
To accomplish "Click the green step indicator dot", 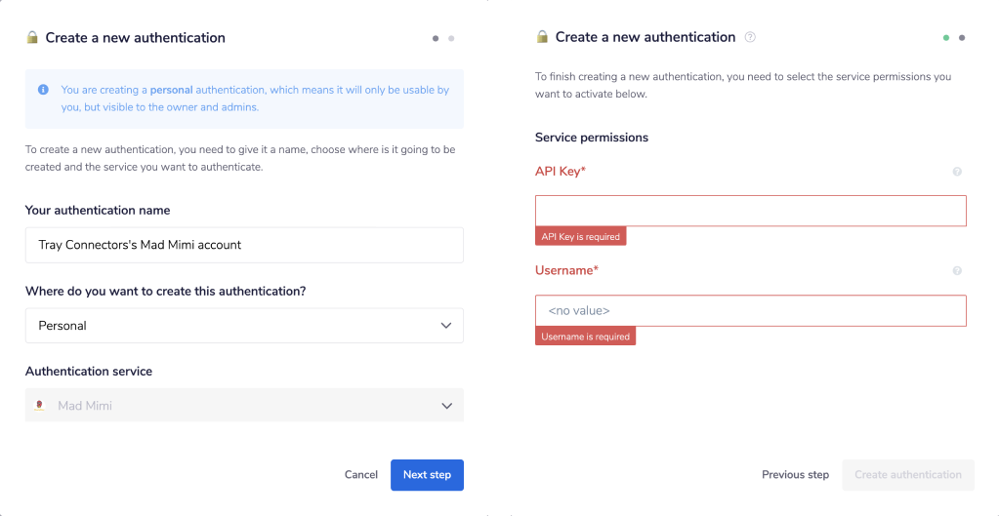I will click(946, 38).
